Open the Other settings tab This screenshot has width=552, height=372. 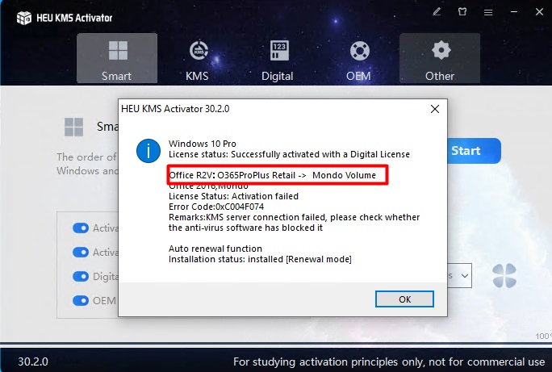(x=440, y=58)
